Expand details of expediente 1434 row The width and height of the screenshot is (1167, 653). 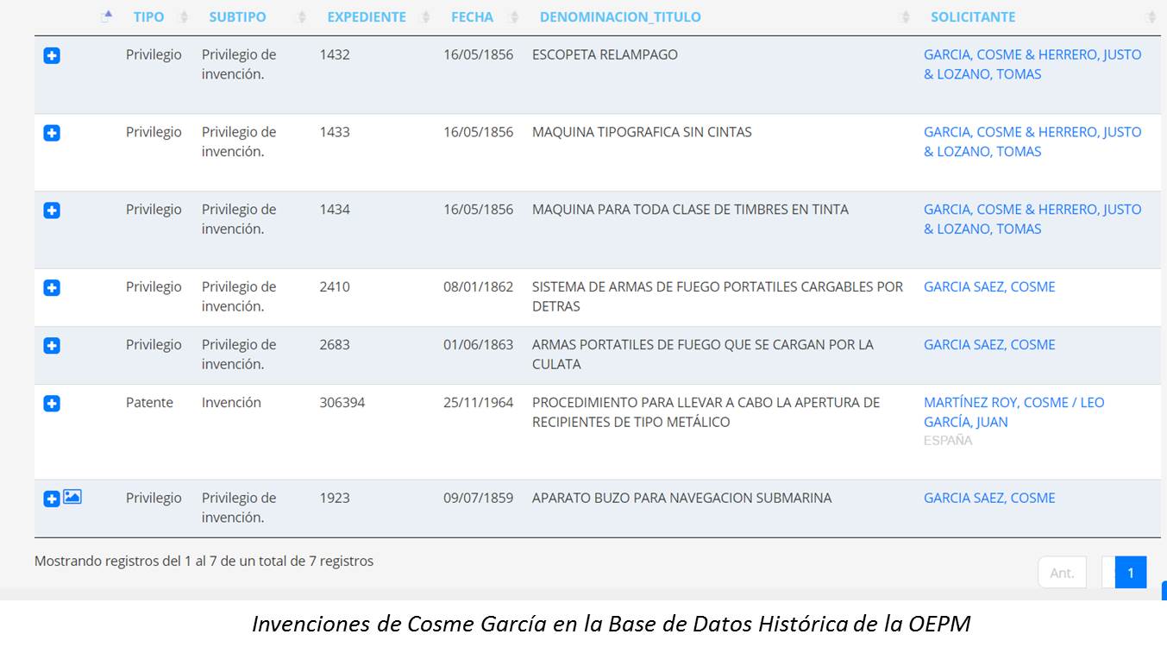52,210
